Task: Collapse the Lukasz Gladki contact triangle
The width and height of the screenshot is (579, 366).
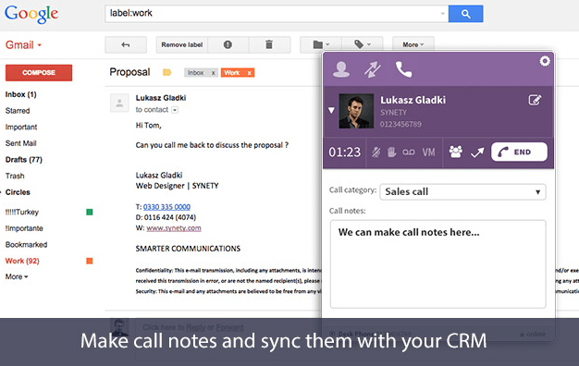Action: click(x=331, y=110)
